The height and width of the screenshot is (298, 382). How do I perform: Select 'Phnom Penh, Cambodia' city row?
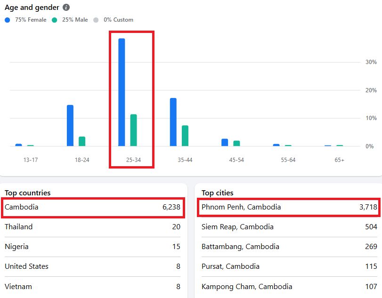tap(289, 207)
